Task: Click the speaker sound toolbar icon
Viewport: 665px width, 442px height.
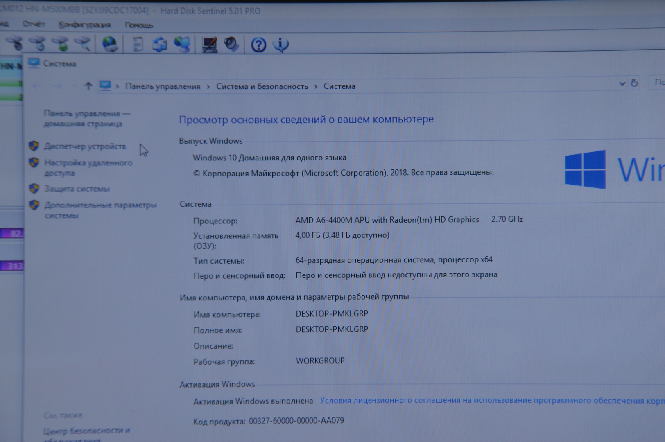Action: (231, 44)
